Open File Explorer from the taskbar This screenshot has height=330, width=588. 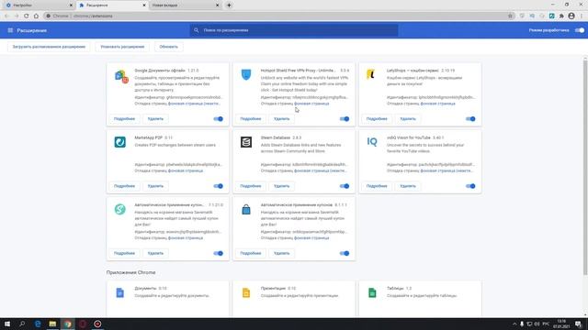(x=52, y=324)
